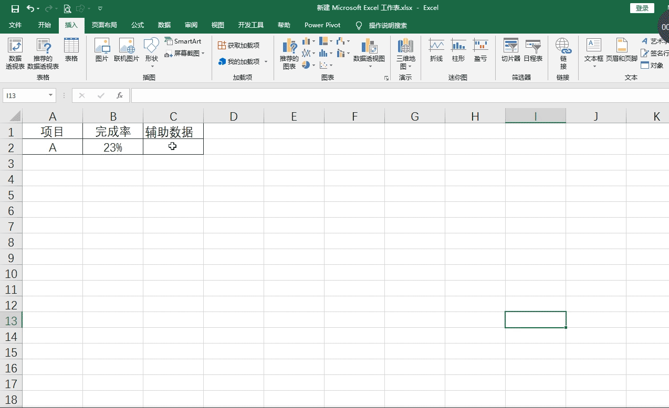The image size is (669, 408).
Task: Open the Name Box dropdown arrow
Action: coord(51,95)
